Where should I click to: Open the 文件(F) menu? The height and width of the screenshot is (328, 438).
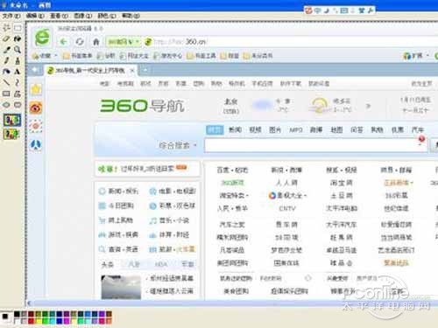11,16
